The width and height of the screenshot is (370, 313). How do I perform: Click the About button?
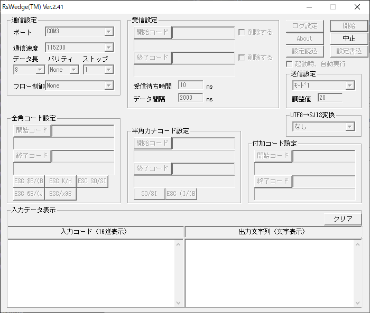pyautogui.click(x=304, y=39)
